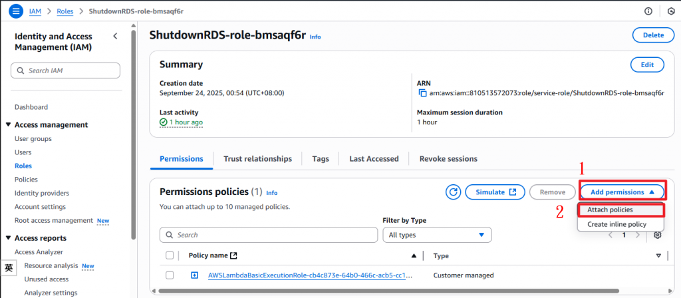The width and height of the screenshot is (681, 298).
Task: Click the IME language indicator icon
Action: (x=8, y=268)
